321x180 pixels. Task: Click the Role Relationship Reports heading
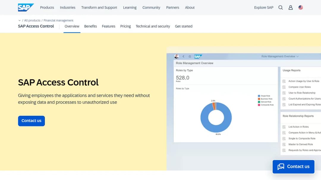[x=298, y=116]
